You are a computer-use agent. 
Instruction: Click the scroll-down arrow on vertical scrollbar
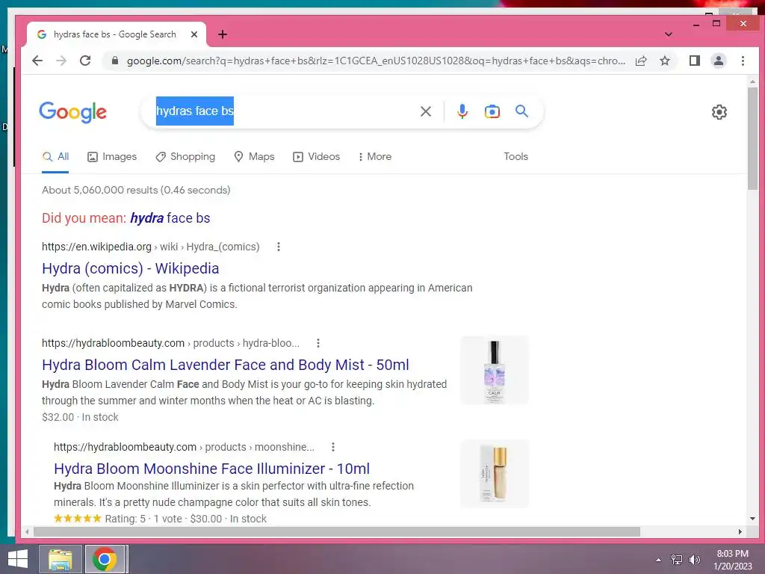[x=752, y=519]
